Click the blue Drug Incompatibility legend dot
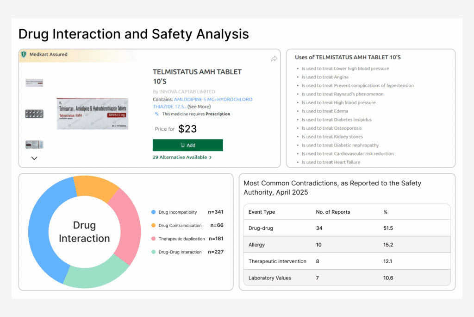This screenshot has height=317, width=474. click(153, 212)
